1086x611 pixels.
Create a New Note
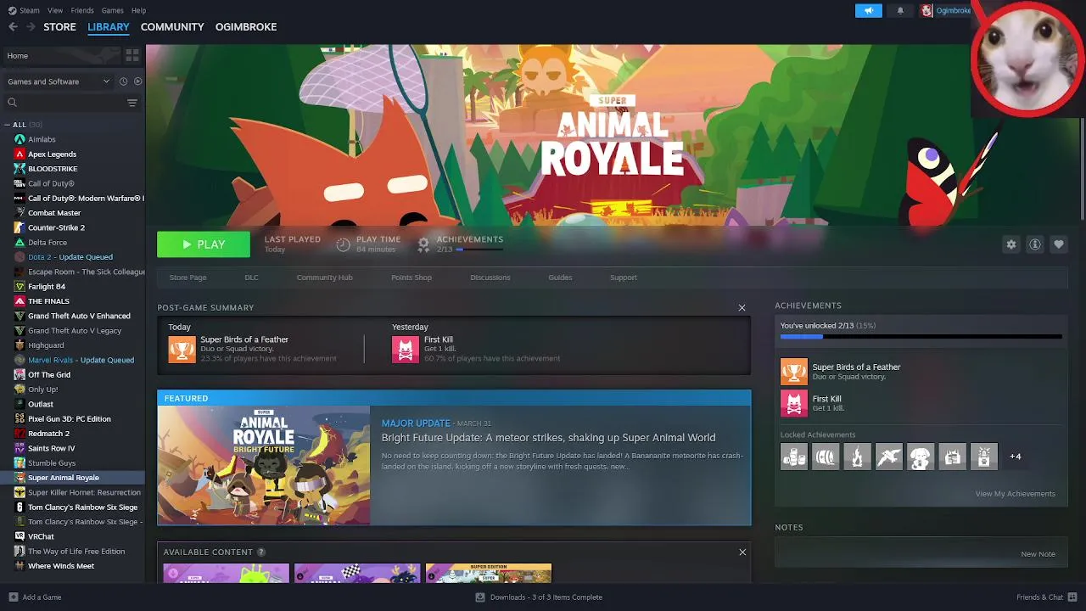(1038, 554)
